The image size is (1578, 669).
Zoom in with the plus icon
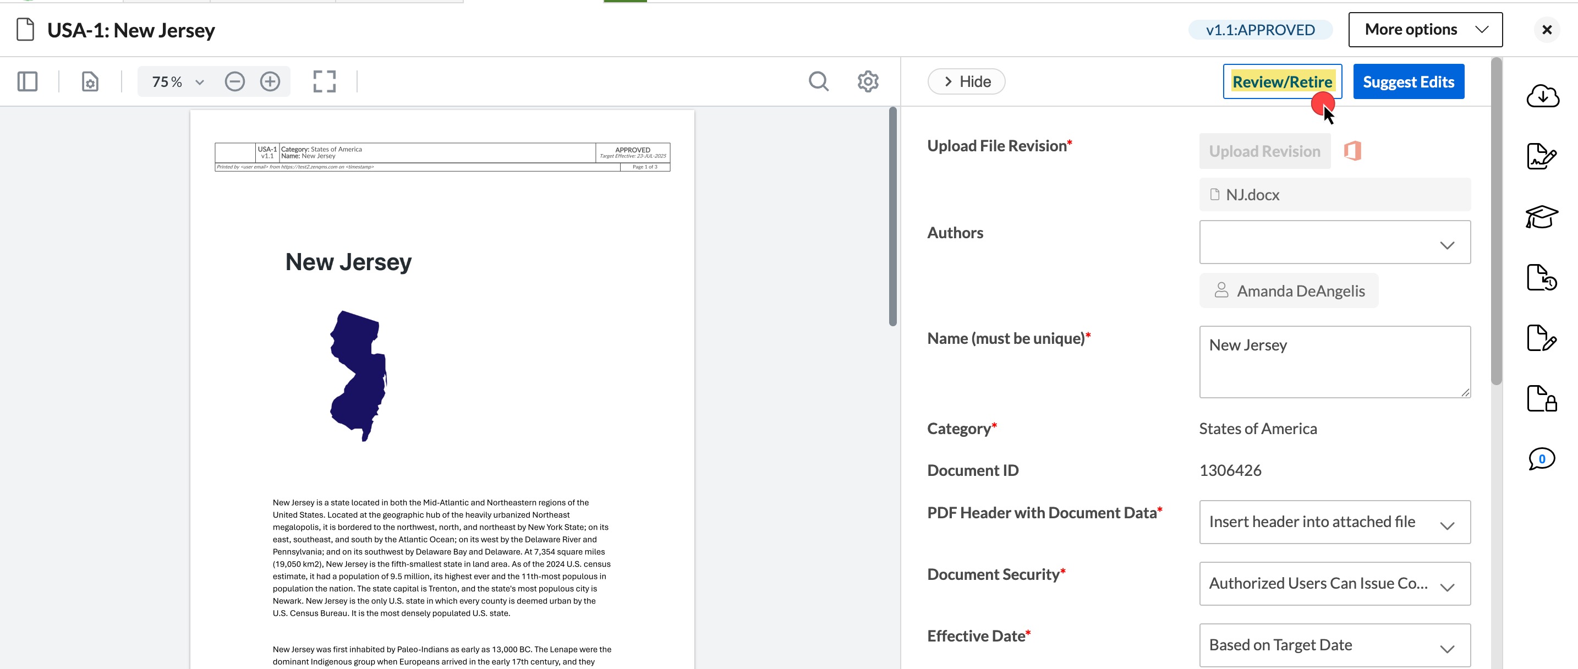pos(270,81)
